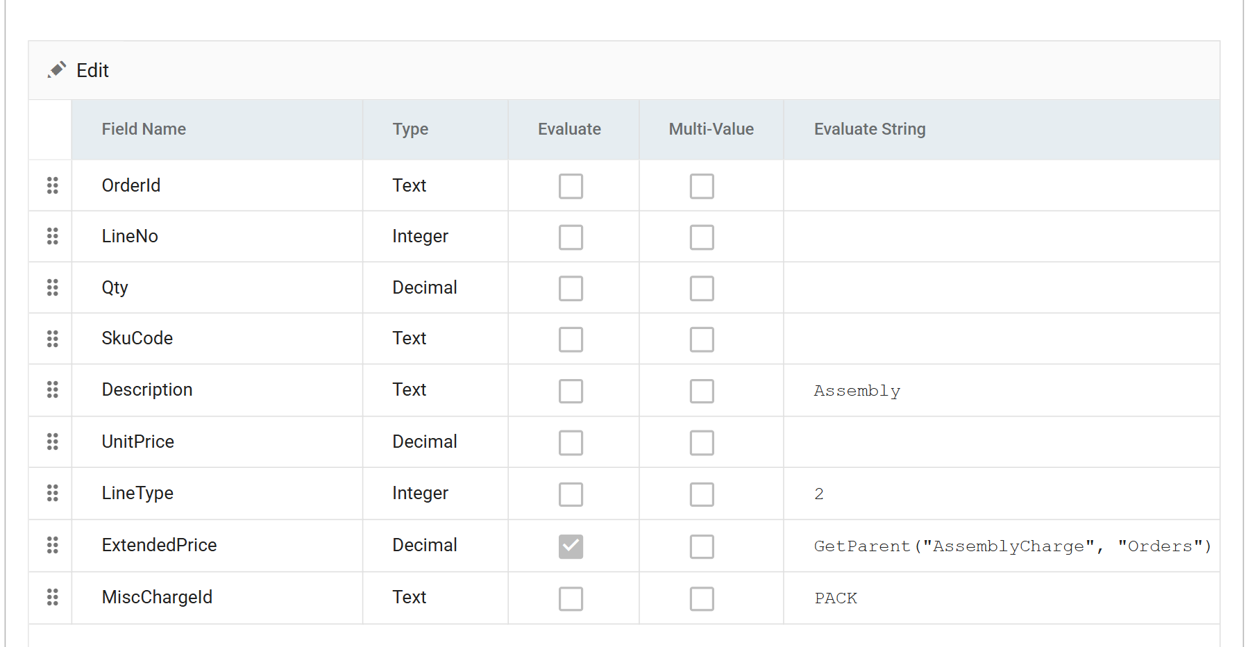Toggle Evaluate checkbox for Qty
1248x647 pixels.
tap(571, 288)
